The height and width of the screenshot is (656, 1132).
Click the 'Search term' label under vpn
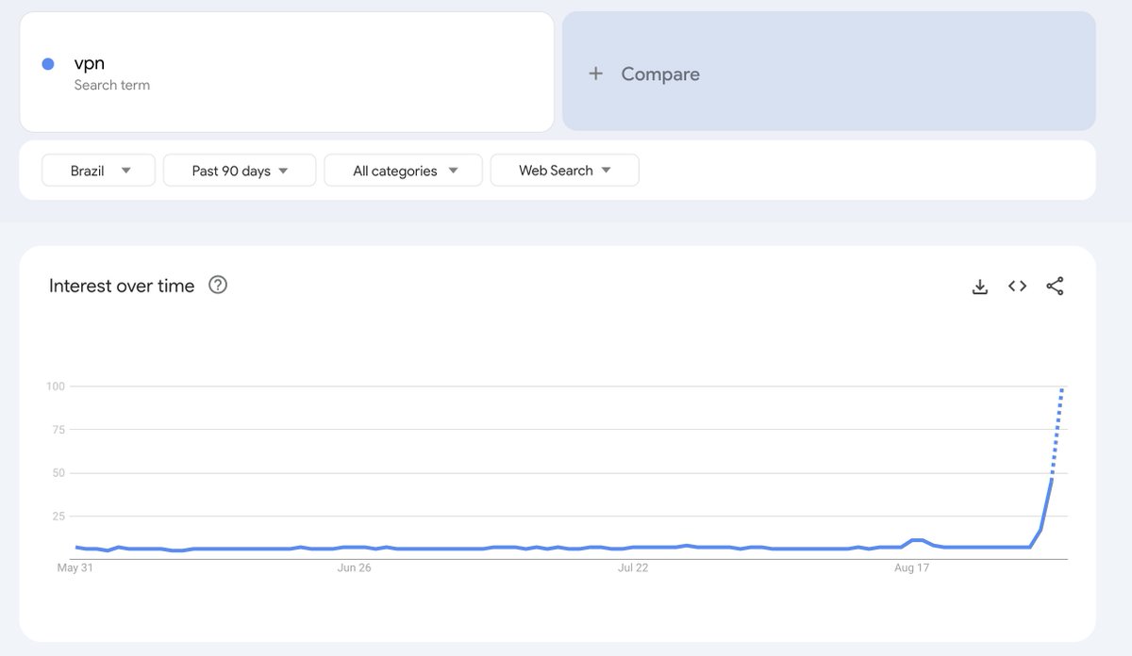(112, 85)
